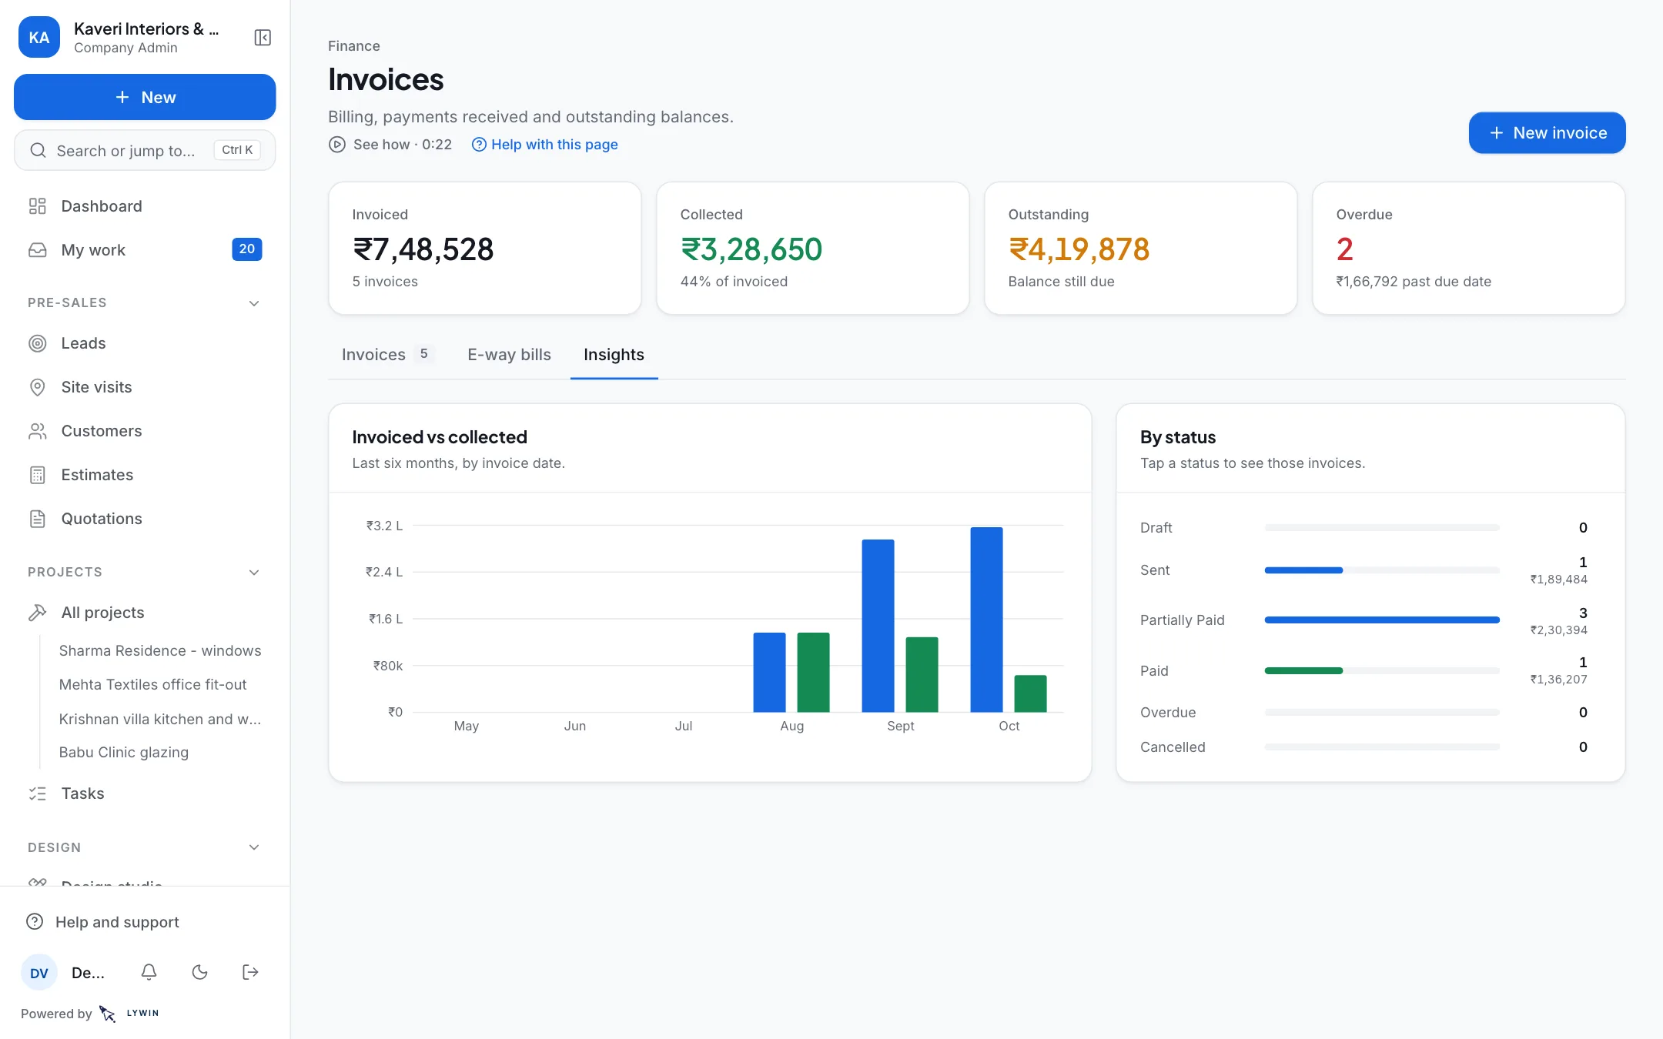Select the Draft status row

pos(1364,528)
